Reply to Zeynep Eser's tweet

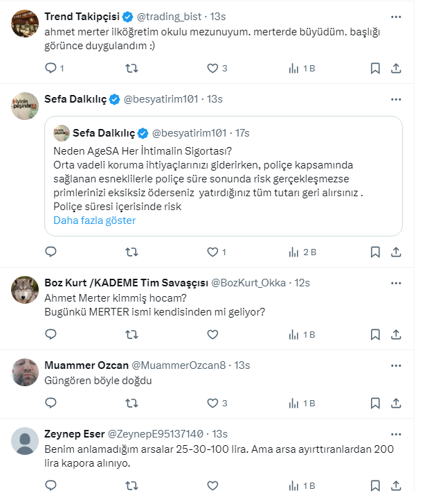pos(50,485)
